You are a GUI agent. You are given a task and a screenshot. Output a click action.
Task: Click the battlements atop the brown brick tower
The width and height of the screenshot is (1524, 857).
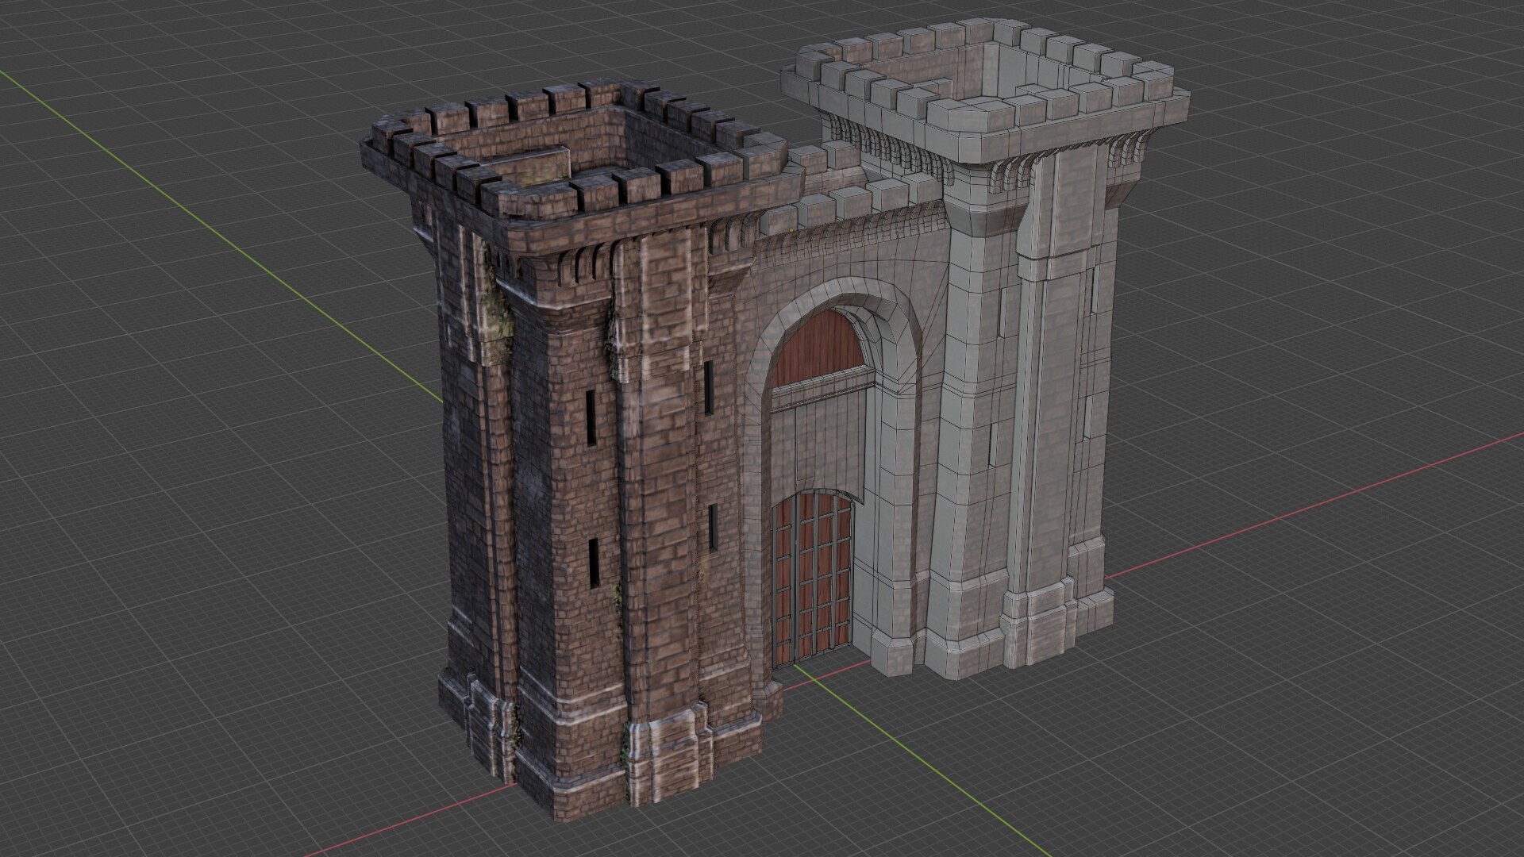click(x=583, y=151)
